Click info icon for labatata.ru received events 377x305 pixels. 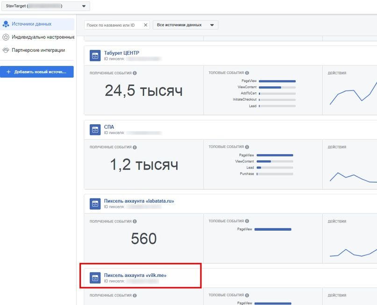coord(135,221)
